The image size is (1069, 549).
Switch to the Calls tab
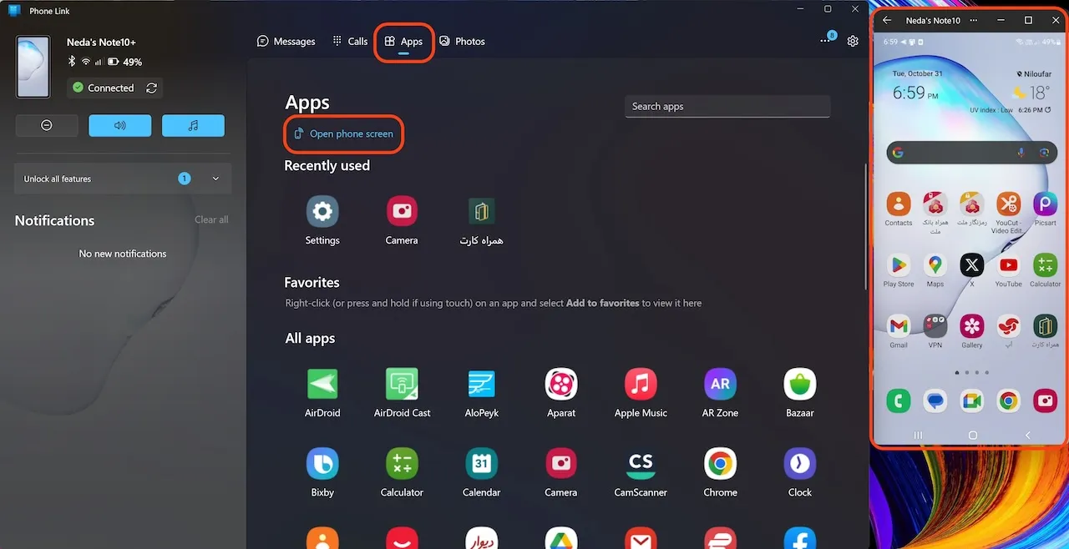coord(350,41)
